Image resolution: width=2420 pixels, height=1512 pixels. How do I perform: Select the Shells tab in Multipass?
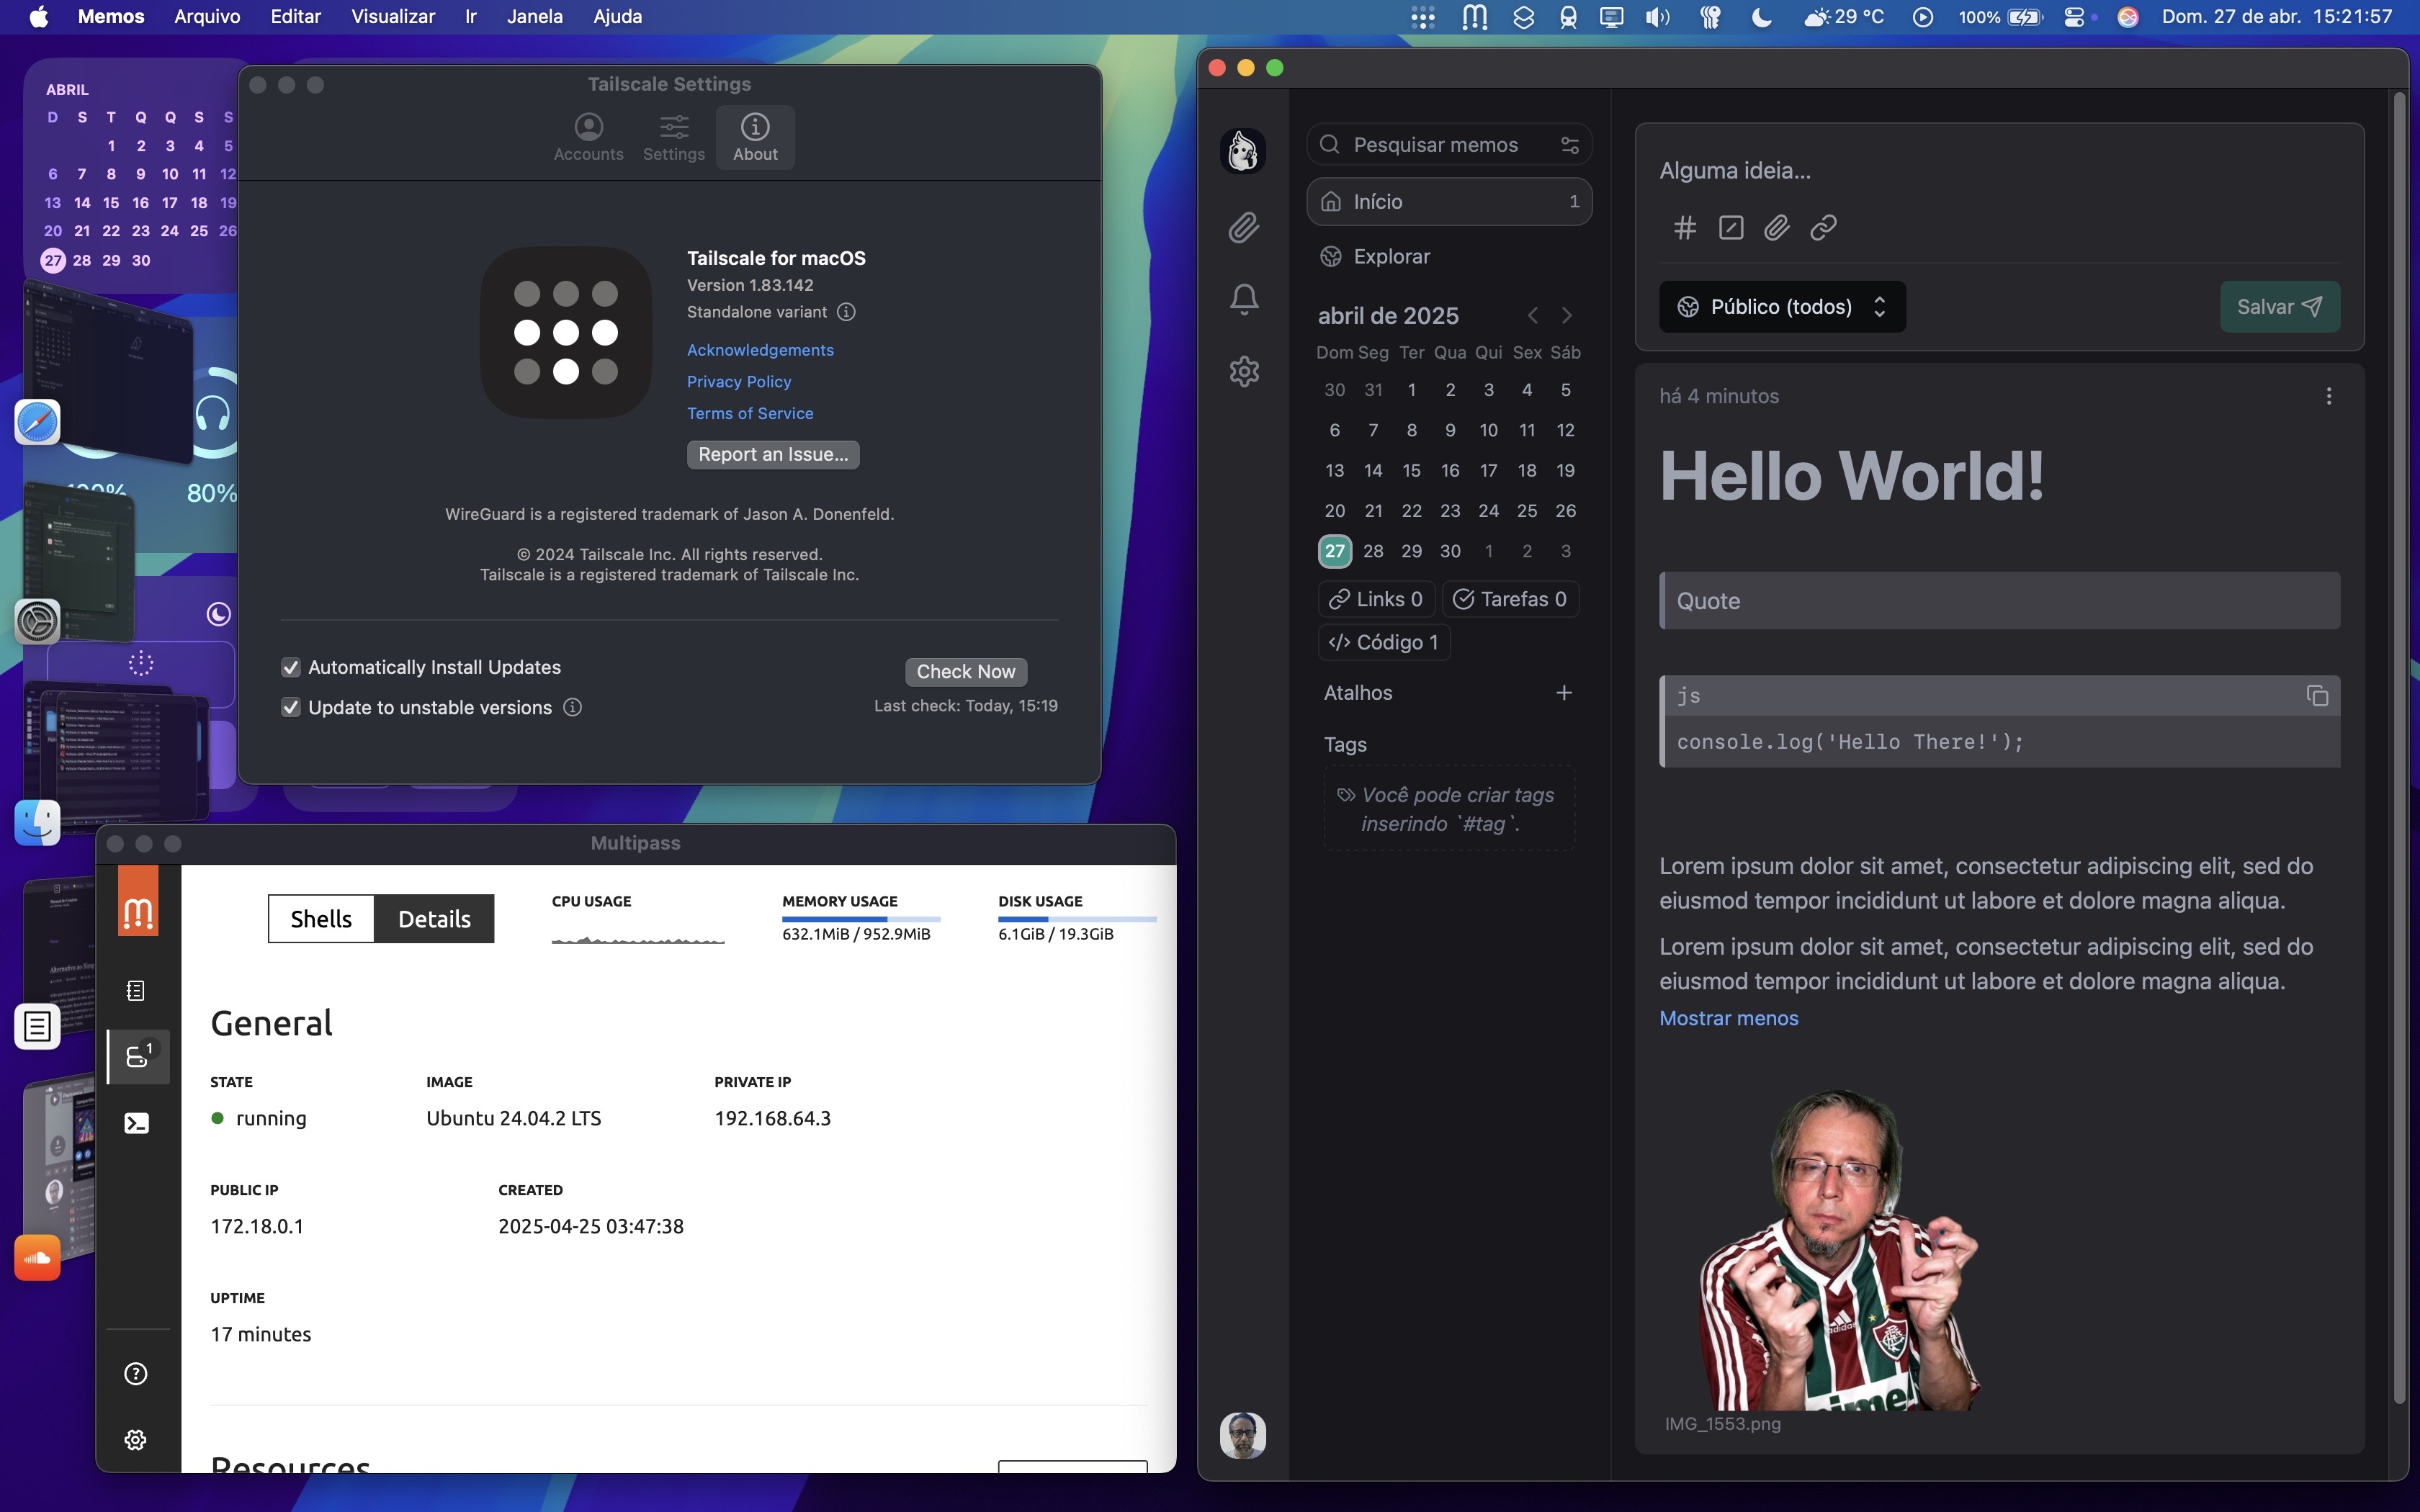[x=321, y=919]
